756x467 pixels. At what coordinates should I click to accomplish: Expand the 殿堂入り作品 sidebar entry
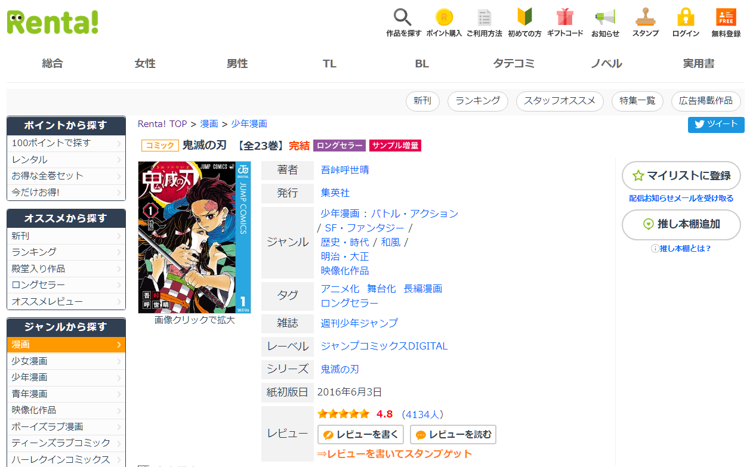(x=66, y=268)
